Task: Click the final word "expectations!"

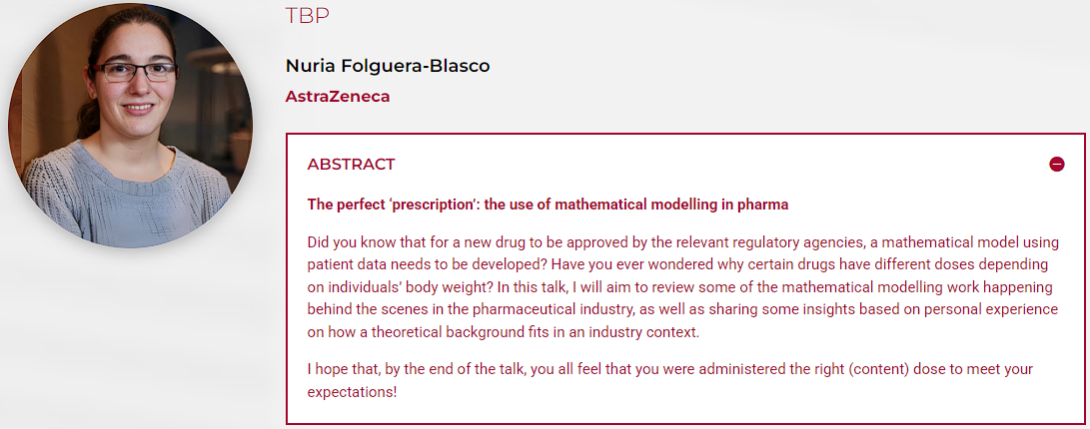Action: point(352,392)
